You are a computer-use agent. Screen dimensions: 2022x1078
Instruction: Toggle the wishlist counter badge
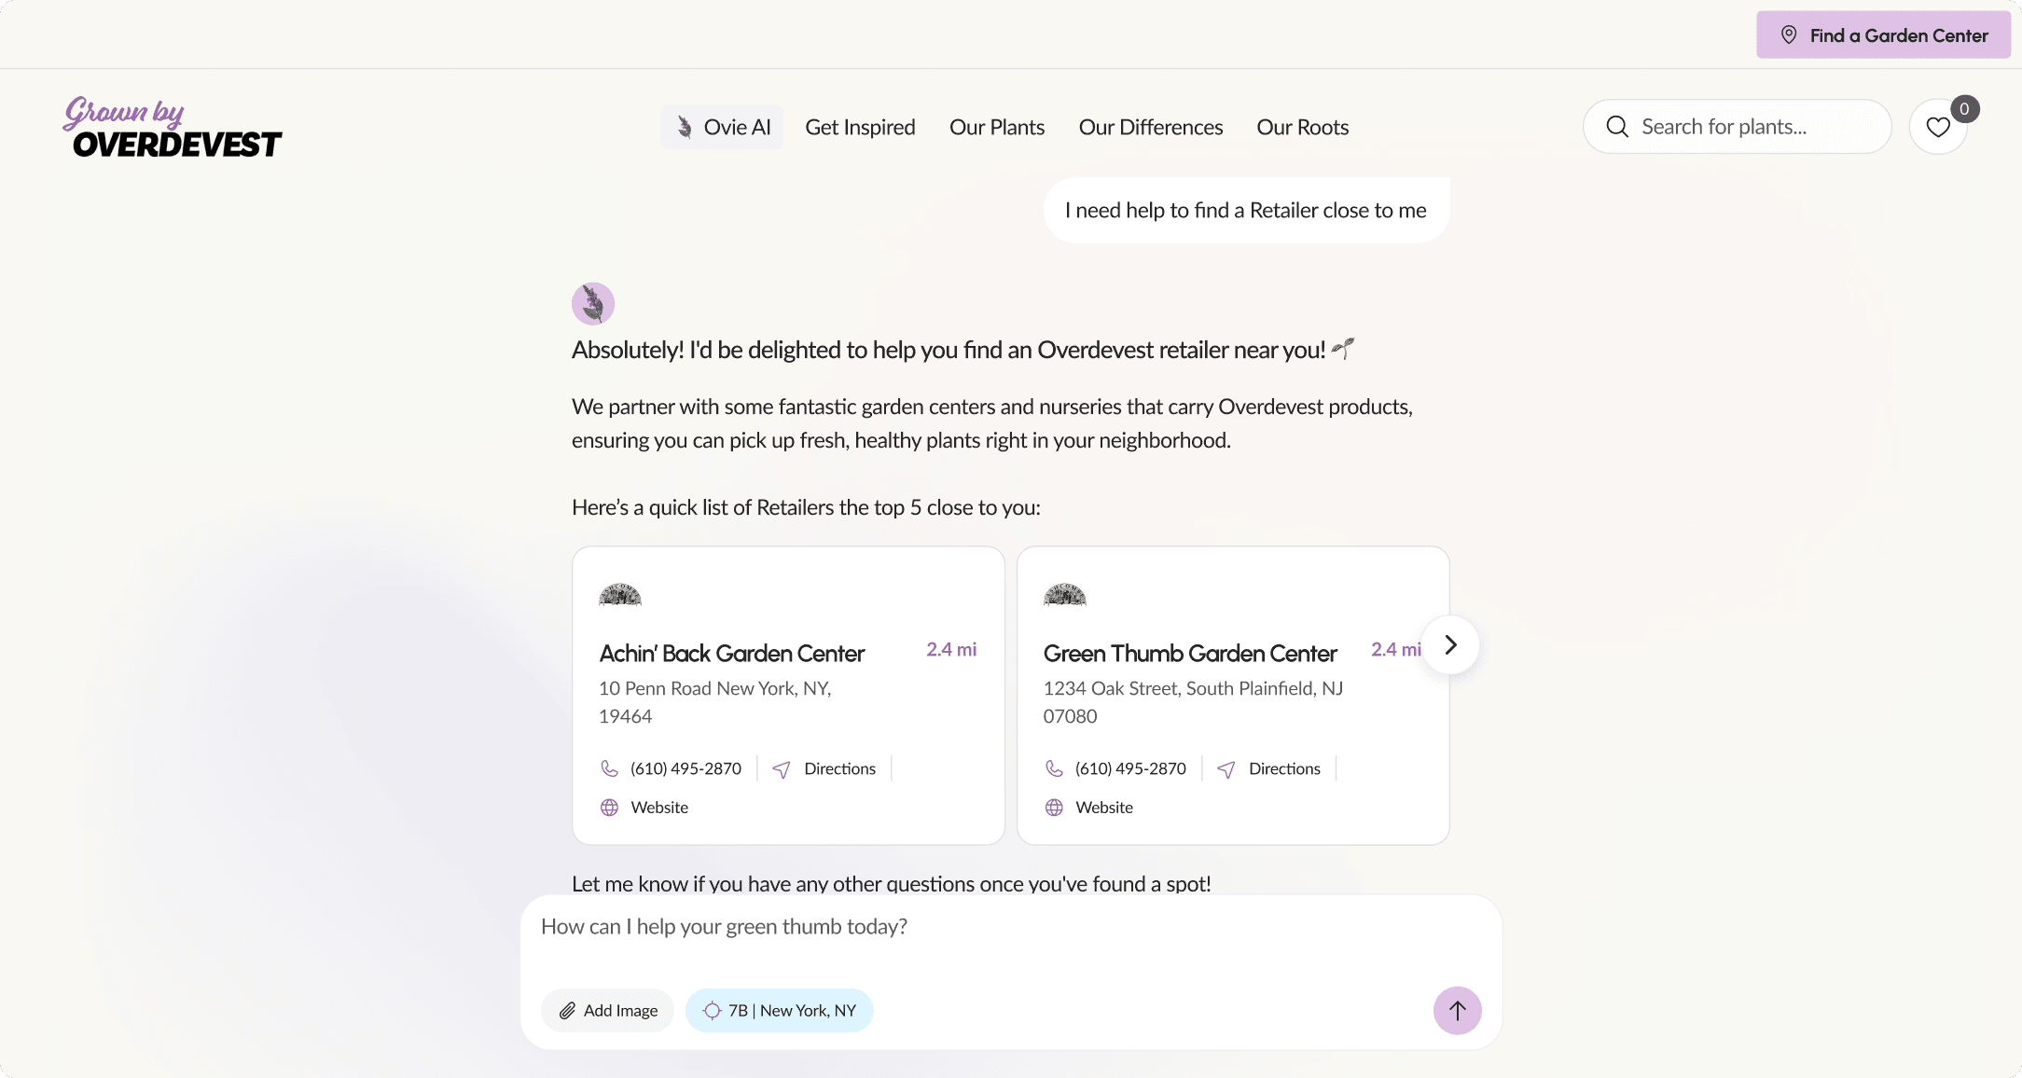pyautogui.click(x=1963, y=109)
